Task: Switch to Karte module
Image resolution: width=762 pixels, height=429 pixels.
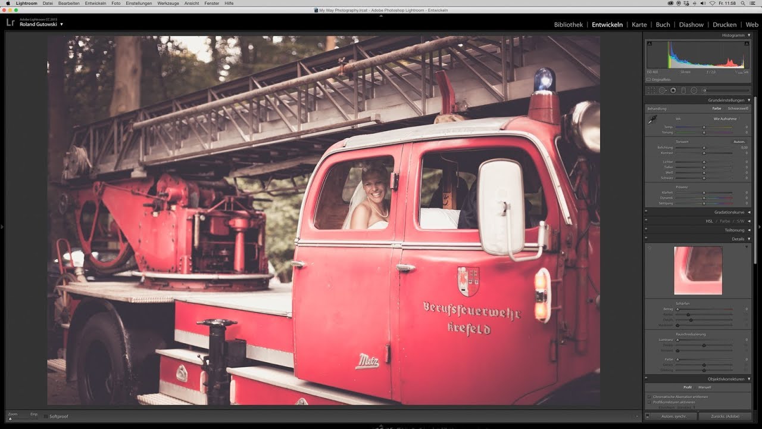Action: (x=639, y=24)
